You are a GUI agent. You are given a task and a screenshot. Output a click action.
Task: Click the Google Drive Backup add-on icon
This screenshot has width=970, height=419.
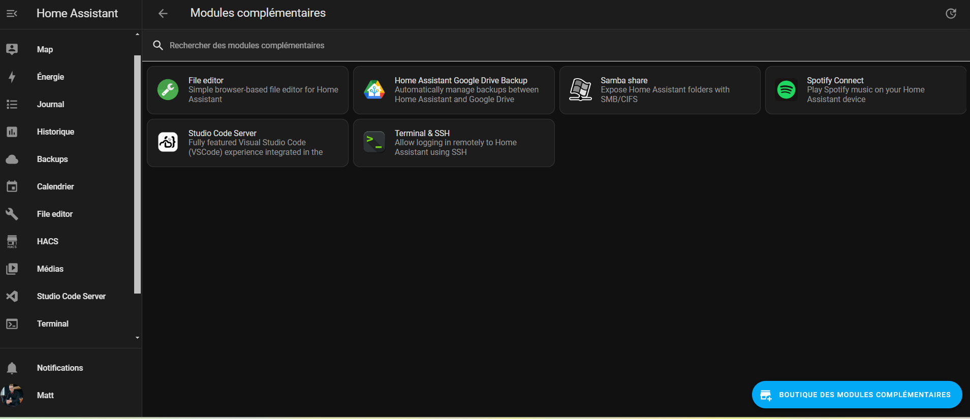[x=374, y=90]
